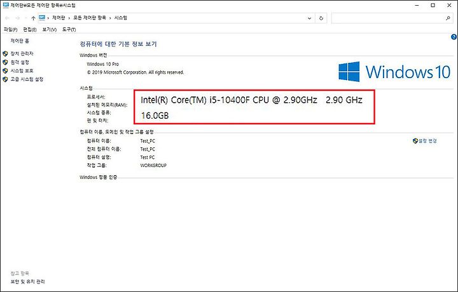
Task: Open 장치 관리자 from sidebar
Action: (x=22, y=53)
